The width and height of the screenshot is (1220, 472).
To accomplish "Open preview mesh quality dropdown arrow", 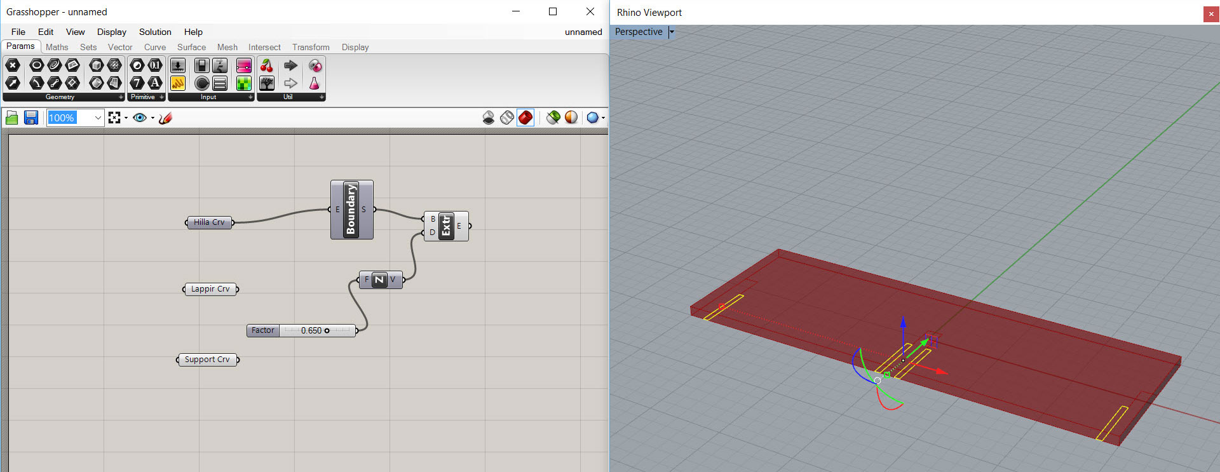I will [x=602, y=118].
